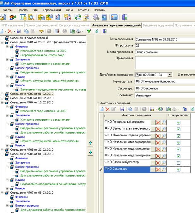The image size is (195, 213).
Task: Open the Справочники menu
Action: 52,10
